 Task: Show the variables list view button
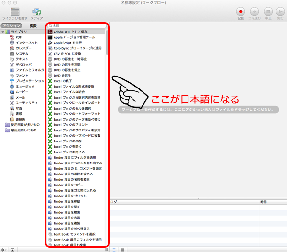122,250
